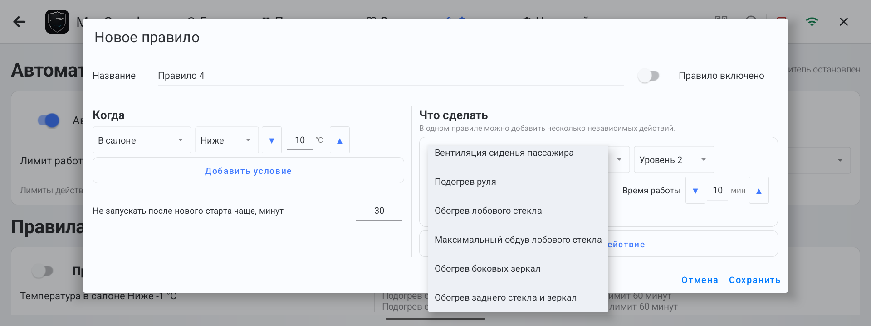Viewport: 871px width, 326px height.
Task: Open the "Уровень 2" dropdown
Action: (x=674, y=160)
